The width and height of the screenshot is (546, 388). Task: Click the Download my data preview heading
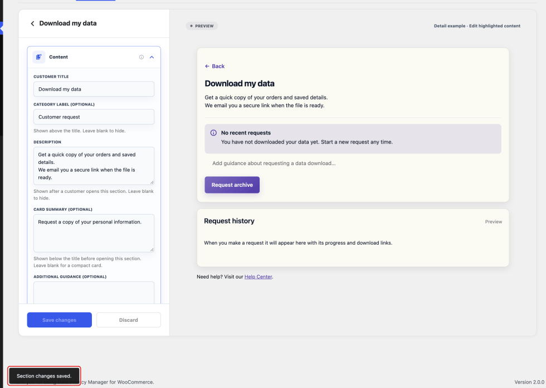(x=240, y=83)
